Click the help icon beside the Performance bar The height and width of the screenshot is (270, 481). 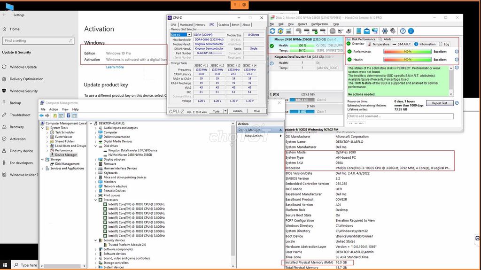pos(457,52)
